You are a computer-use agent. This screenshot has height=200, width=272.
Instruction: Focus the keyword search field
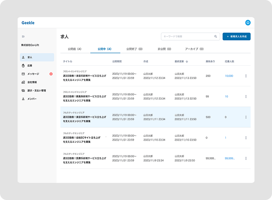click(x=190, y=36)
